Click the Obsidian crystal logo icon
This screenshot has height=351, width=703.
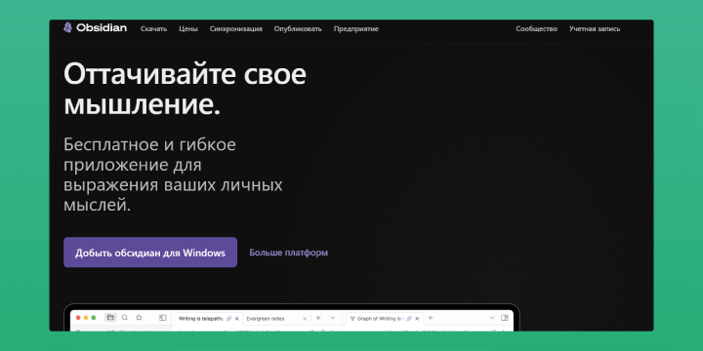click(67, 27)
